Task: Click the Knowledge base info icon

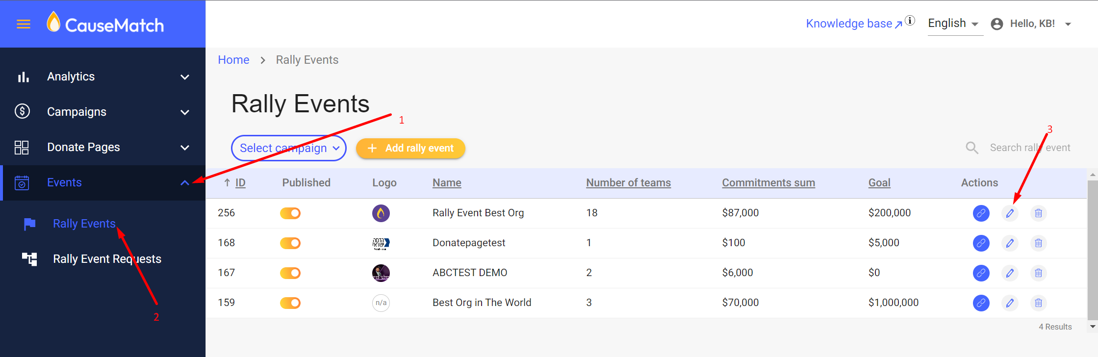Action: pos(910,20)
